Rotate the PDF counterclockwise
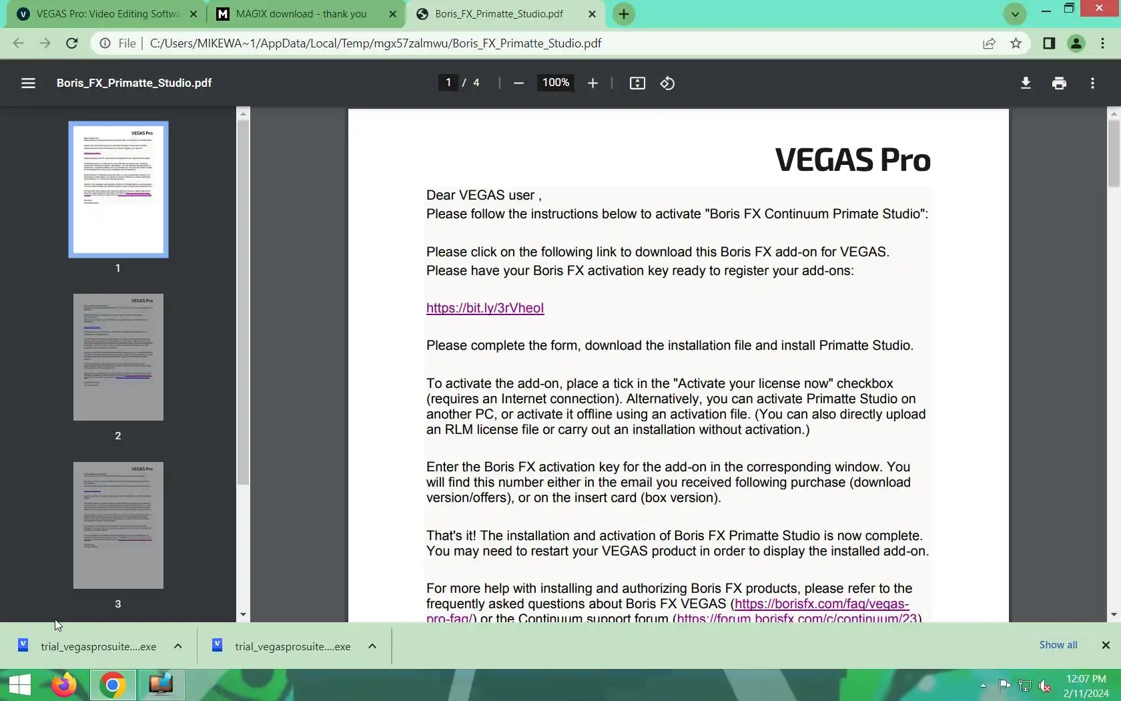The image size is (1121, 701). (667, 83)
